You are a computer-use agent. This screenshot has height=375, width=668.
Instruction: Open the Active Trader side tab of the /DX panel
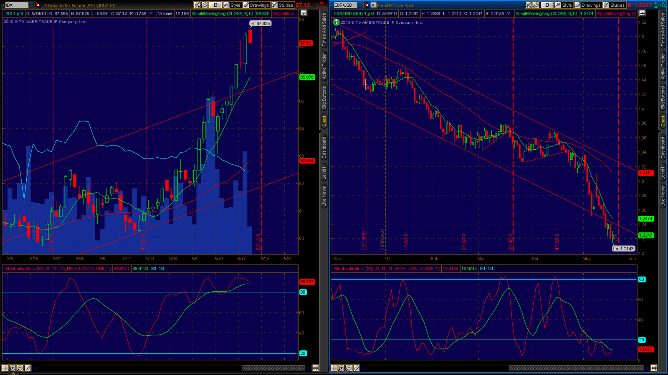(324, 66)
